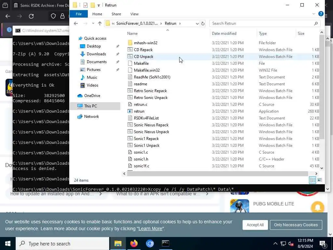The height and width of the screenshot is (250, 333).
Task: Select the retrun.c source file icon
Action: pos(130,104)
